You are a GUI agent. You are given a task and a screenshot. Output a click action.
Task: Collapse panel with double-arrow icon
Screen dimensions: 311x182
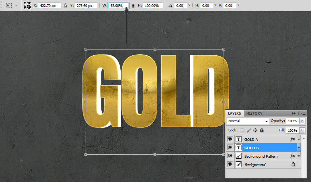point(294,113)
